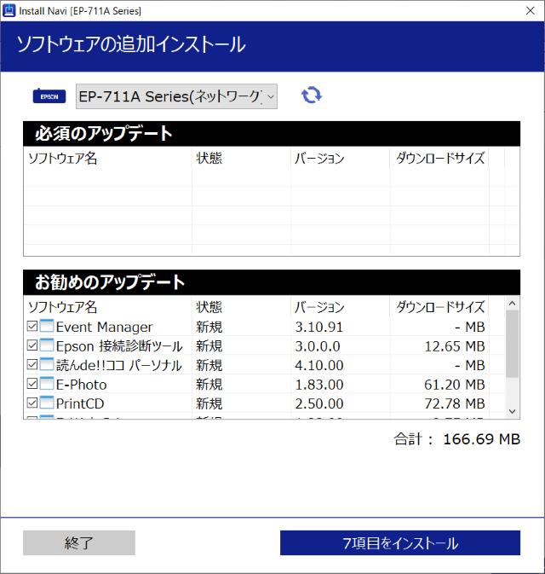Click the Install Navi title bar icon
The height and width of the screenshot is (574, 545).
[x=9, y=10]
